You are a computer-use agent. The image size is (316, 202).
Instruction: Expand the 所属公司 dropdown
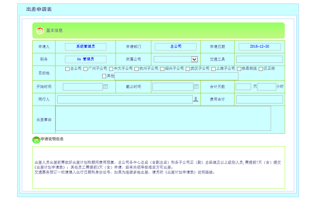(x=194, y=59)
